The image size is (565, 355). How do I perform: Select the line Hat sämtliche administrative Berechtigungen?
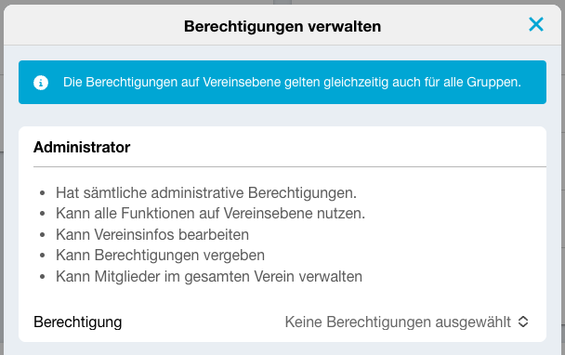point(206,192)
